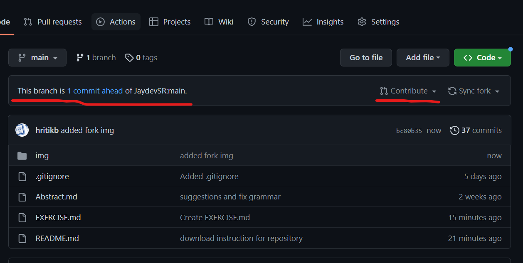Click the Wiki book icon
This screenshot has height=263, width=523.
[209, 22]
